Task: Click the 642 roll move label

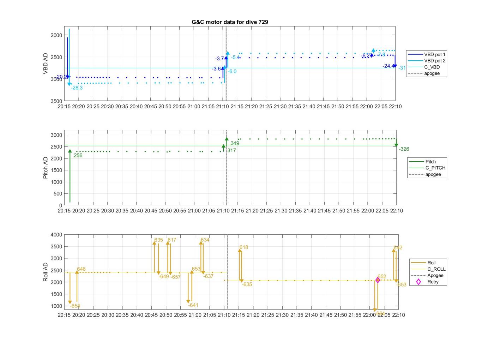Action: (398, 248)
